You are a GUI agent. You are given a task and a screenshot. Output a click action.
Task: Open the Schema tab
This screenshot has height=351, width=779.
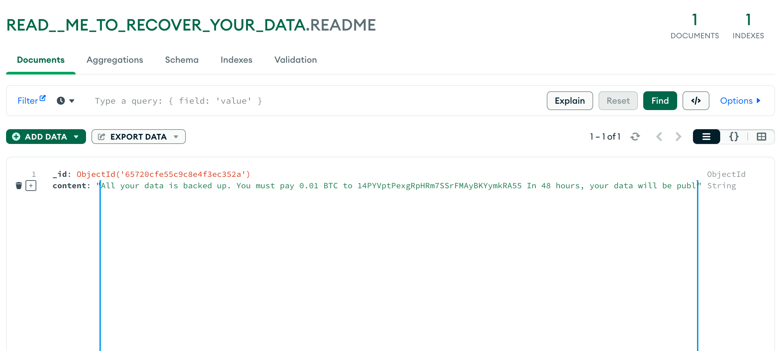181,60
